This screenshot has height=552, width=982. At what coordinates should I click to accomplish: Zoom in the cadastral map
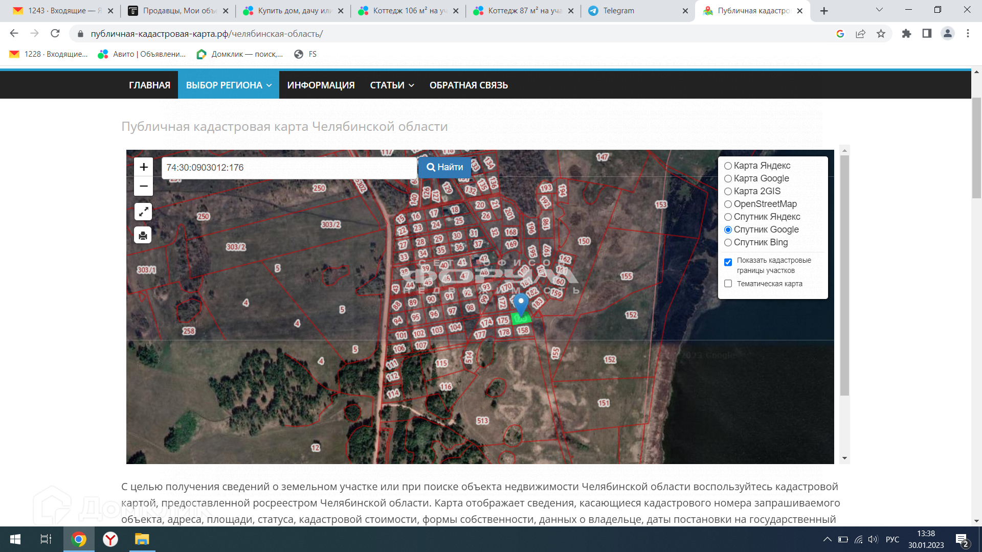pyautogui.click(x=144, y=167)
